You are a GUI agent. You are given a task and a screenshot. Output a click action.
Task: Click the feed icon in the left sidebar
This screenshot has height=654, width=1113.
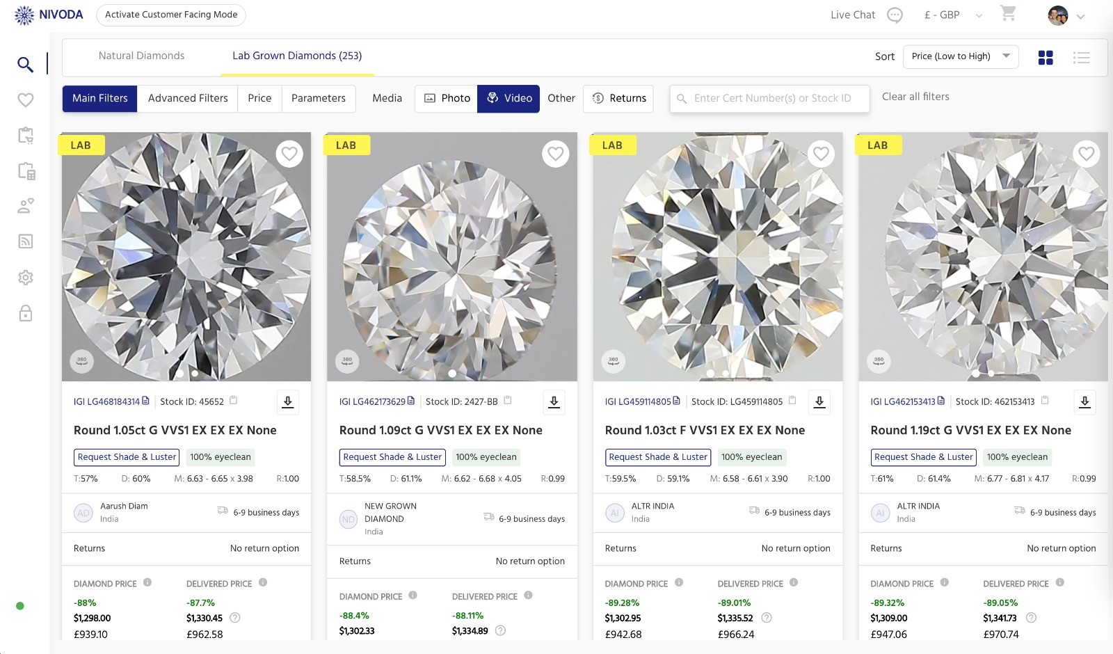25,241
